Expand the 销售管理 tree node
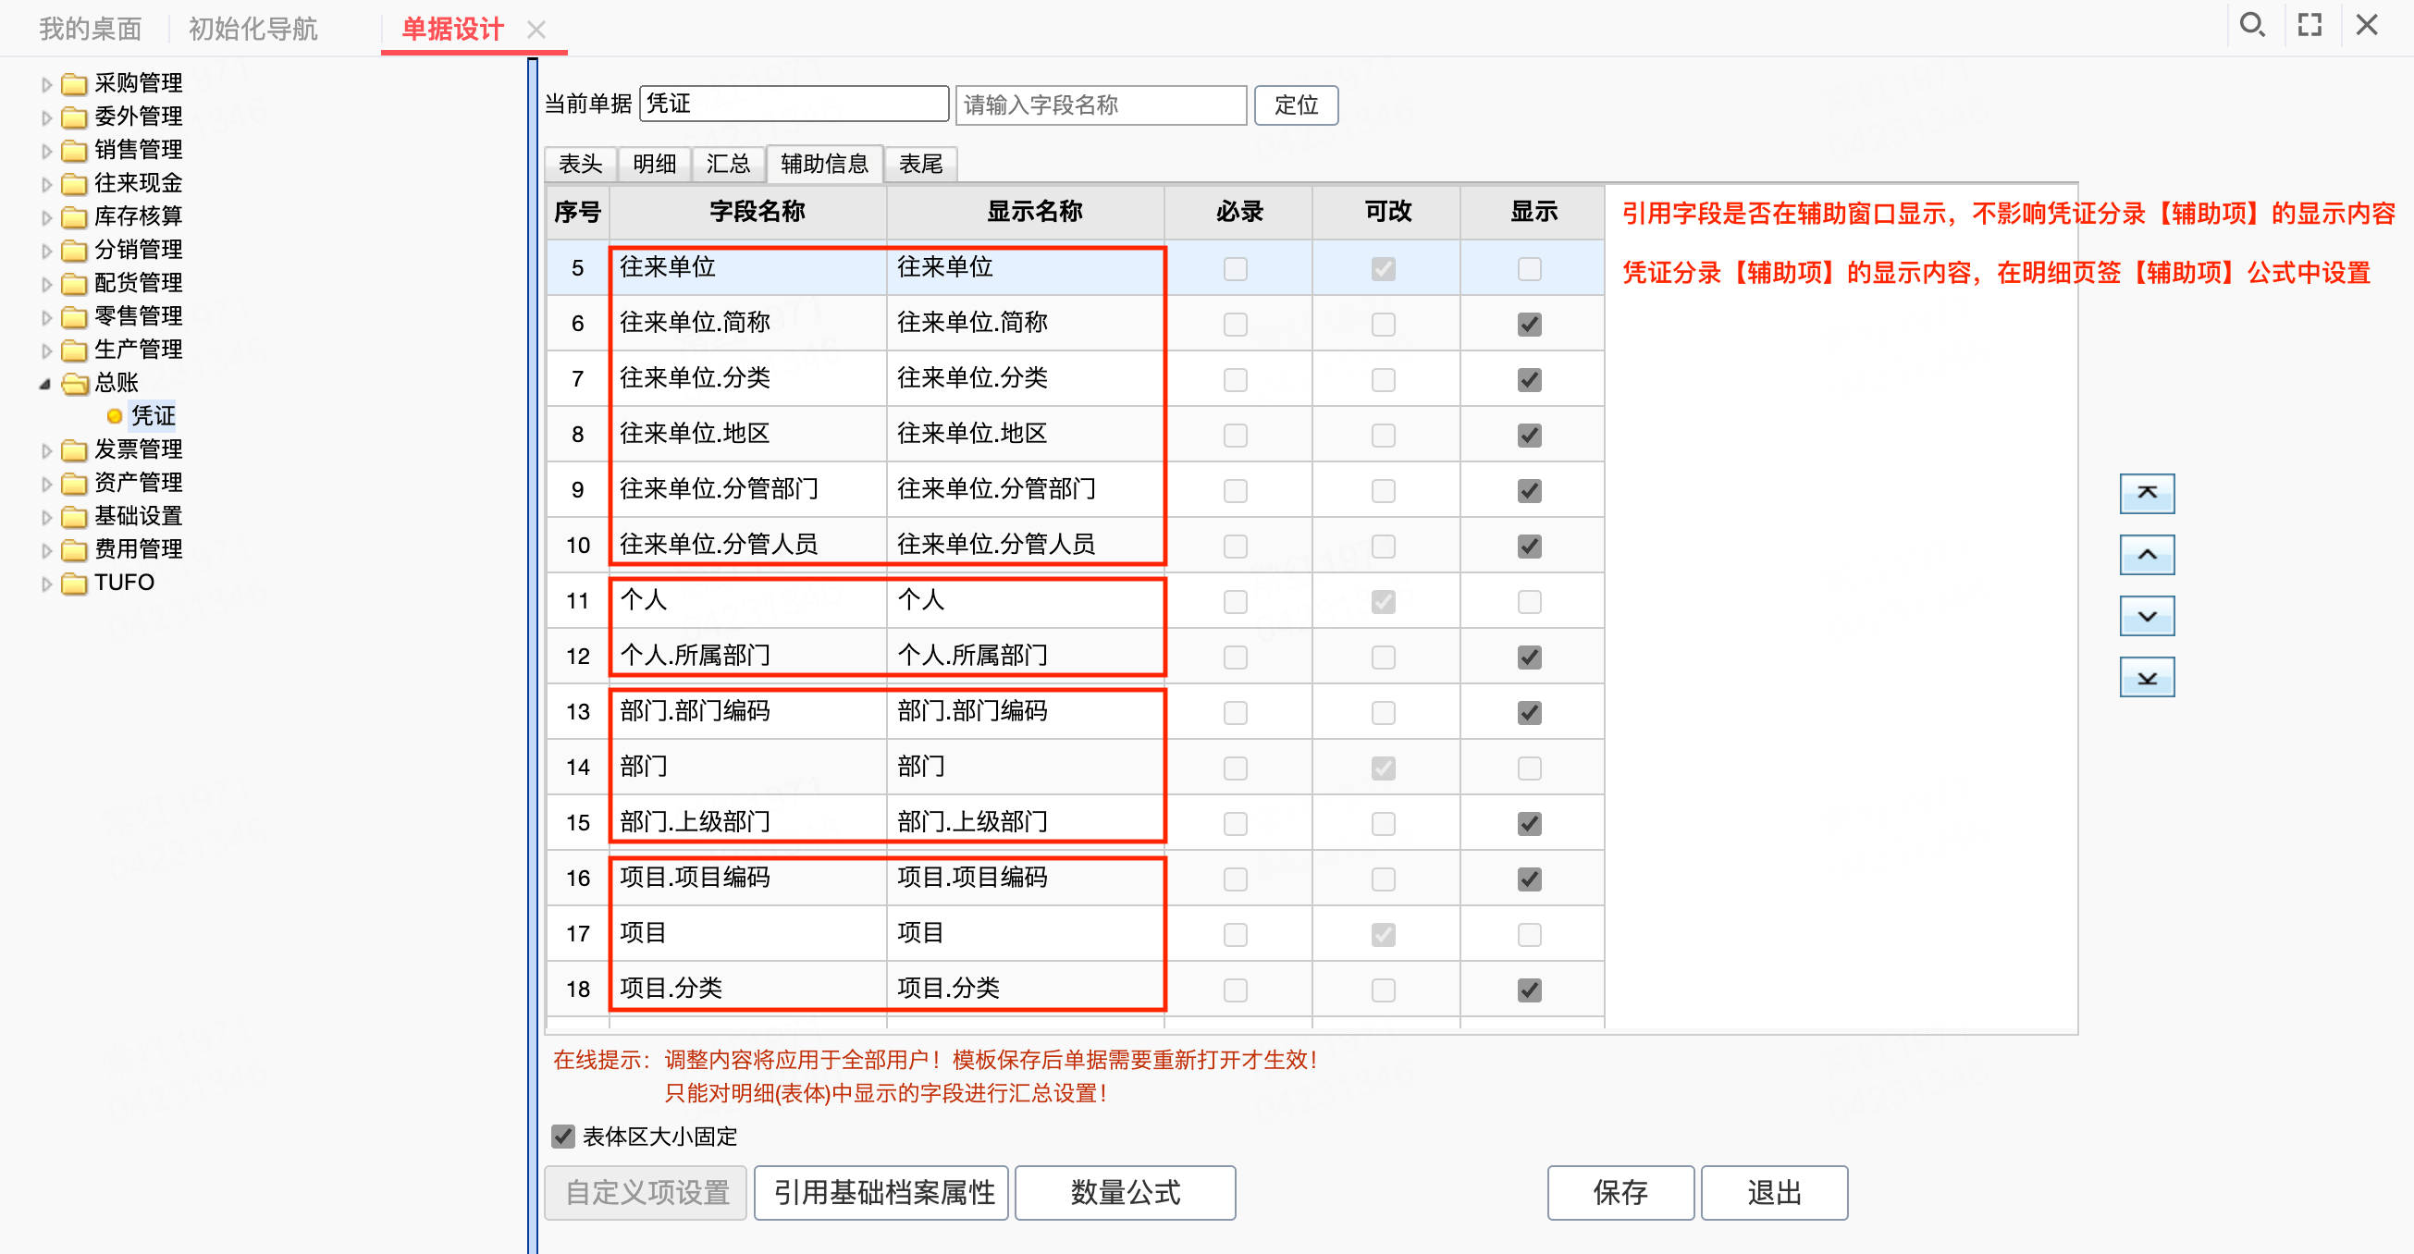Viewport: 2414px width, 1254px height. click(x=46, y=151)
